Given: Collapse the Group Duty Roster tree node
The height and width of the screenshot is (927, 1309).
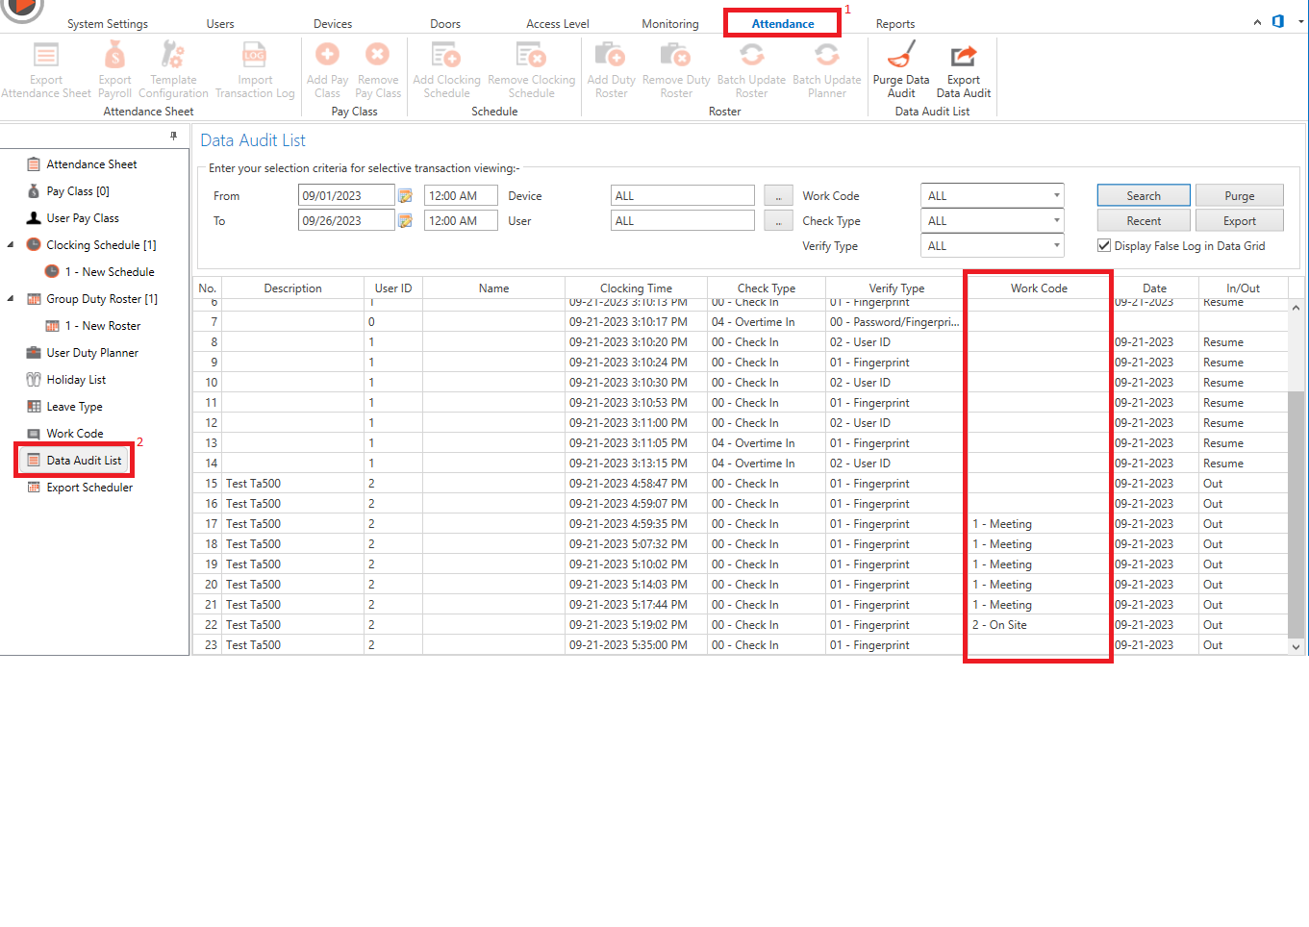Looking at the screenshot, I should tap(11, 299).
